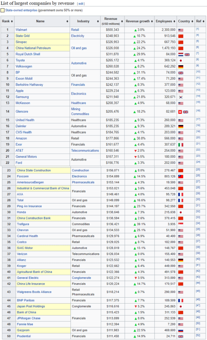Open the Conglomerate link for General Electric

click(81, 278)
